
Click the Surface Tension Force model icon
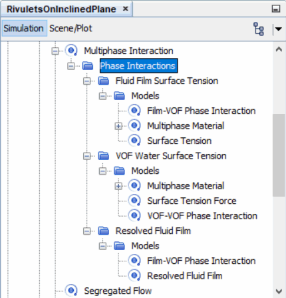click(134, 201)
